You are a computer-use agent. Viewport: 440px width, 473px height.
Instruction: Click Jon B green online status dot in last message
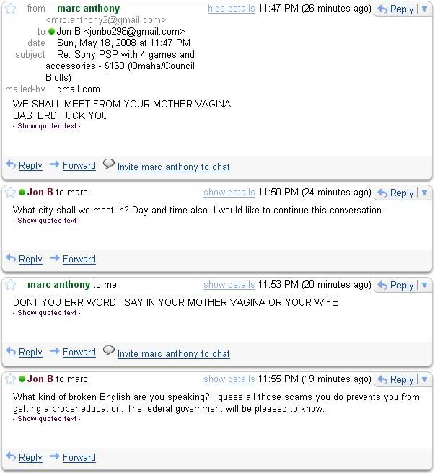(x=22, y=379)
